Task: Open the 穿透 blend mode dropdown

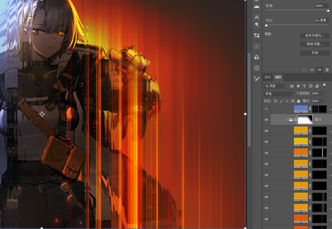Action: pyautogui.click(x=279, y=93)
